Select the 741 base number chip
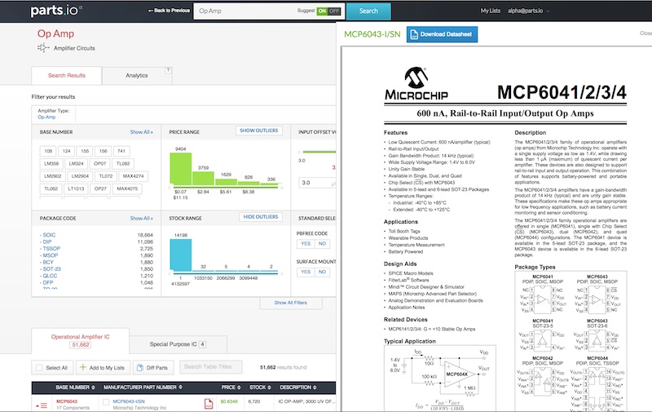Screen dimensions: 652x412 click(x=121, y=152)
